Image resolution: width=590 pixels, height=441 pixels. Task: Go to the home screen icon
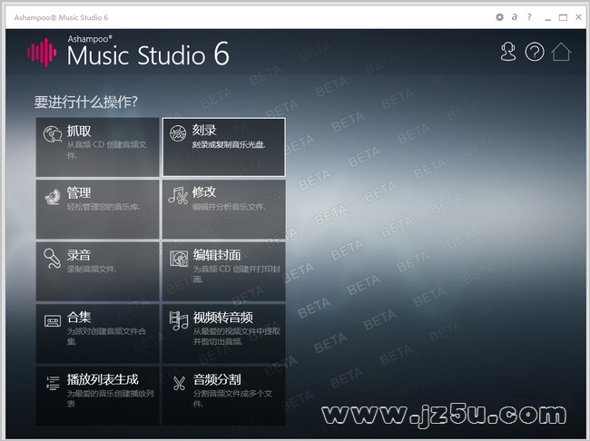coord(561,52)
